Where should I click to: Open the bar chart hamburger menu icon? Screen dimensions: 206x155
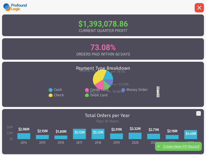click(198, 113)
